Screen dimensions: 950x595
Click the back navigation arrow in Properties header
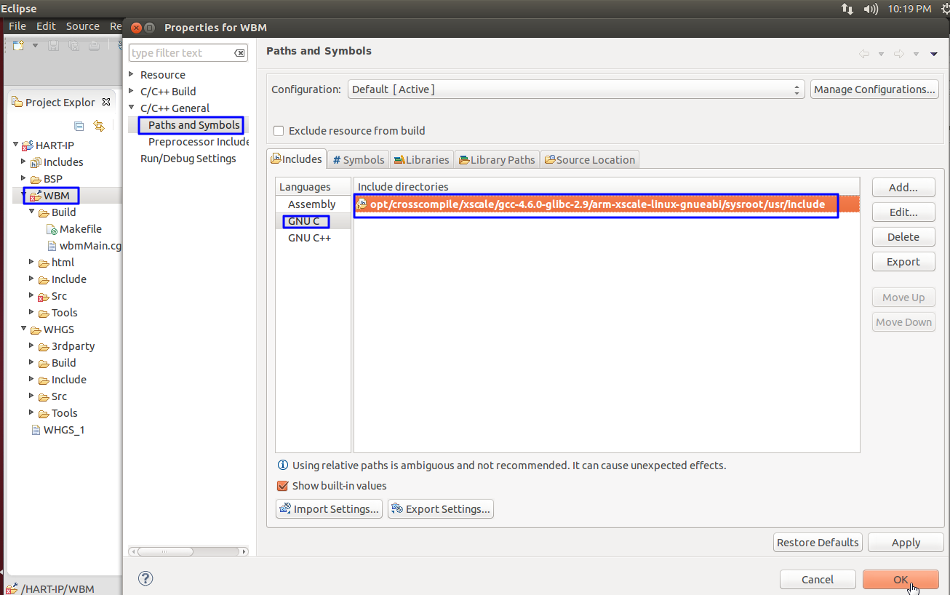point(864,52)
